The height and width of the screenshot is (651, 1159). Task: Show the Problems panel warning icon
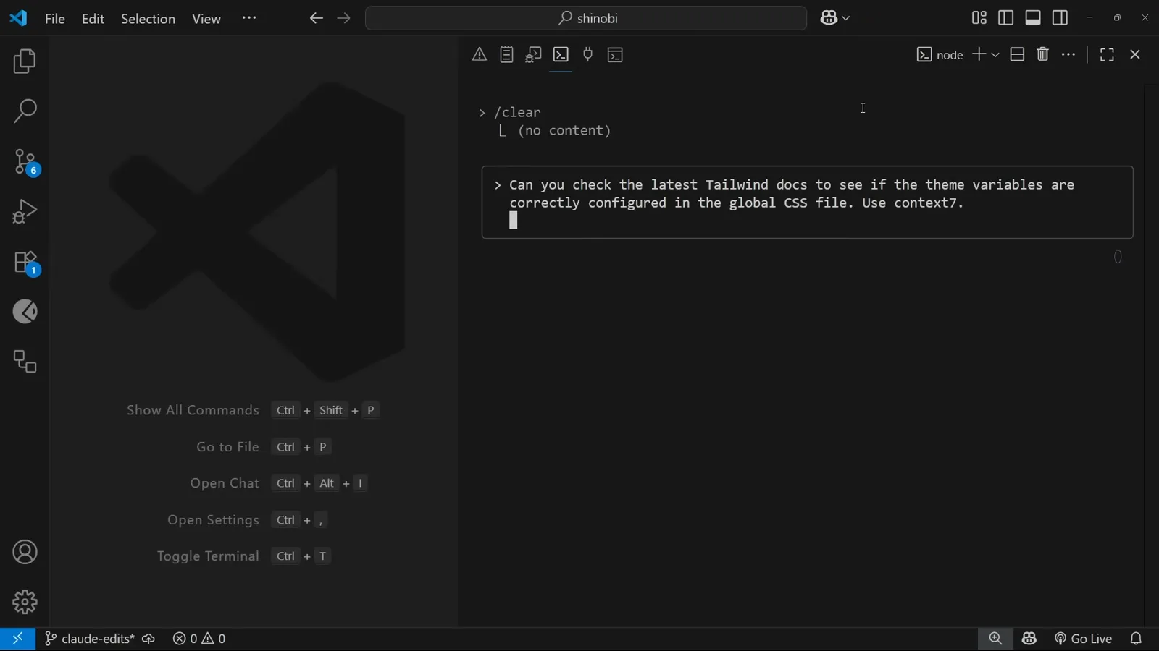480,55
